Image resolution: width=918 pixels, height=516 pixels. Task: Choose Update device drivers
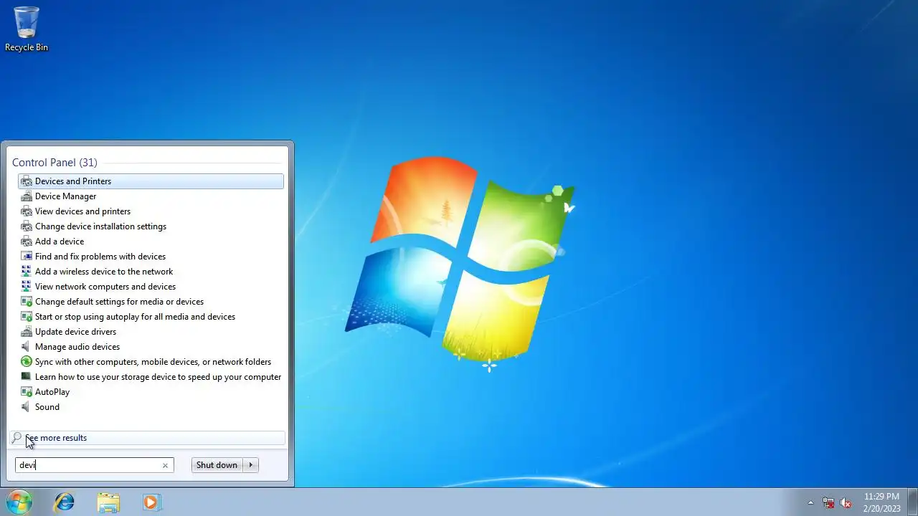click(151, 332)
